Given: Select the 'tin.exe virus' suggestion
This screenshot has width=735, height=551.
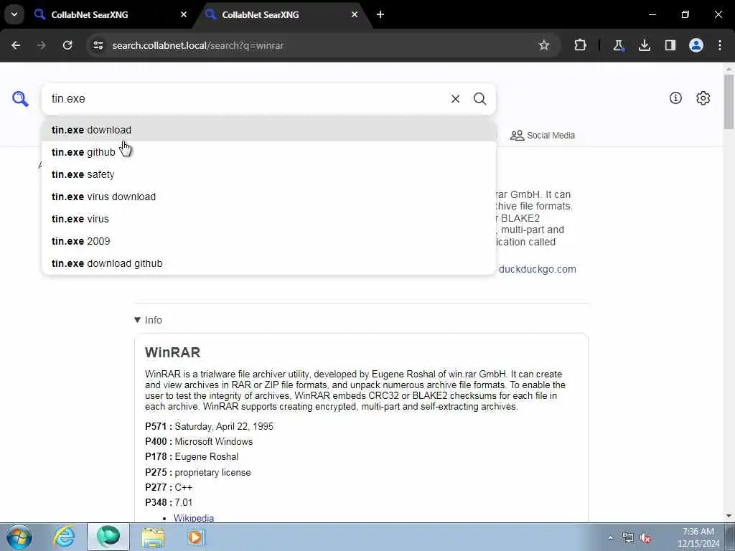Looking at the screenshot, I should (x=268, y=219).
